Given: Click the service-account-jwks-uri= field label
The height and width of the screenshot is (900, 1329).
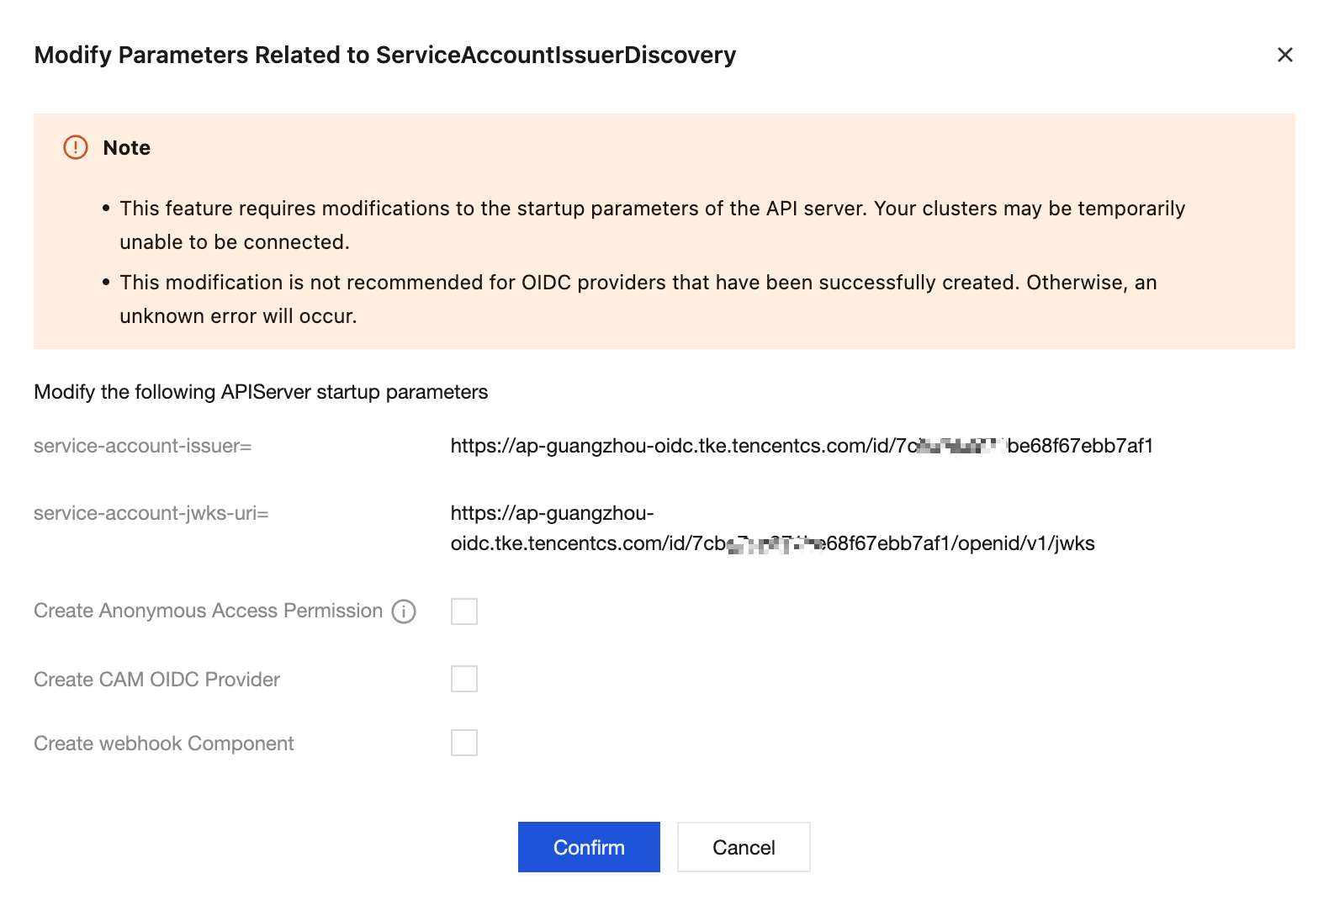Looking at the screenshot, I should tap(151, 513).
